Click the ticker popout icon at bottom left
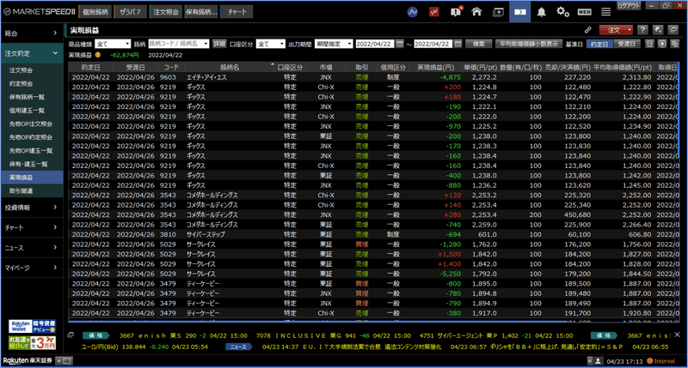Image resolution: width=688 pixels, height=368 pixels. click(x=71, y=335)
